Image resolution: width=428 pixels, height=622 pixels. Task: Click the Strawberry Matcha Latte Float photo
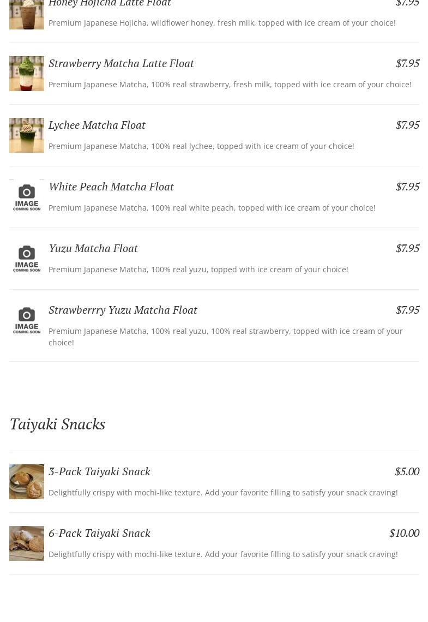26,74
